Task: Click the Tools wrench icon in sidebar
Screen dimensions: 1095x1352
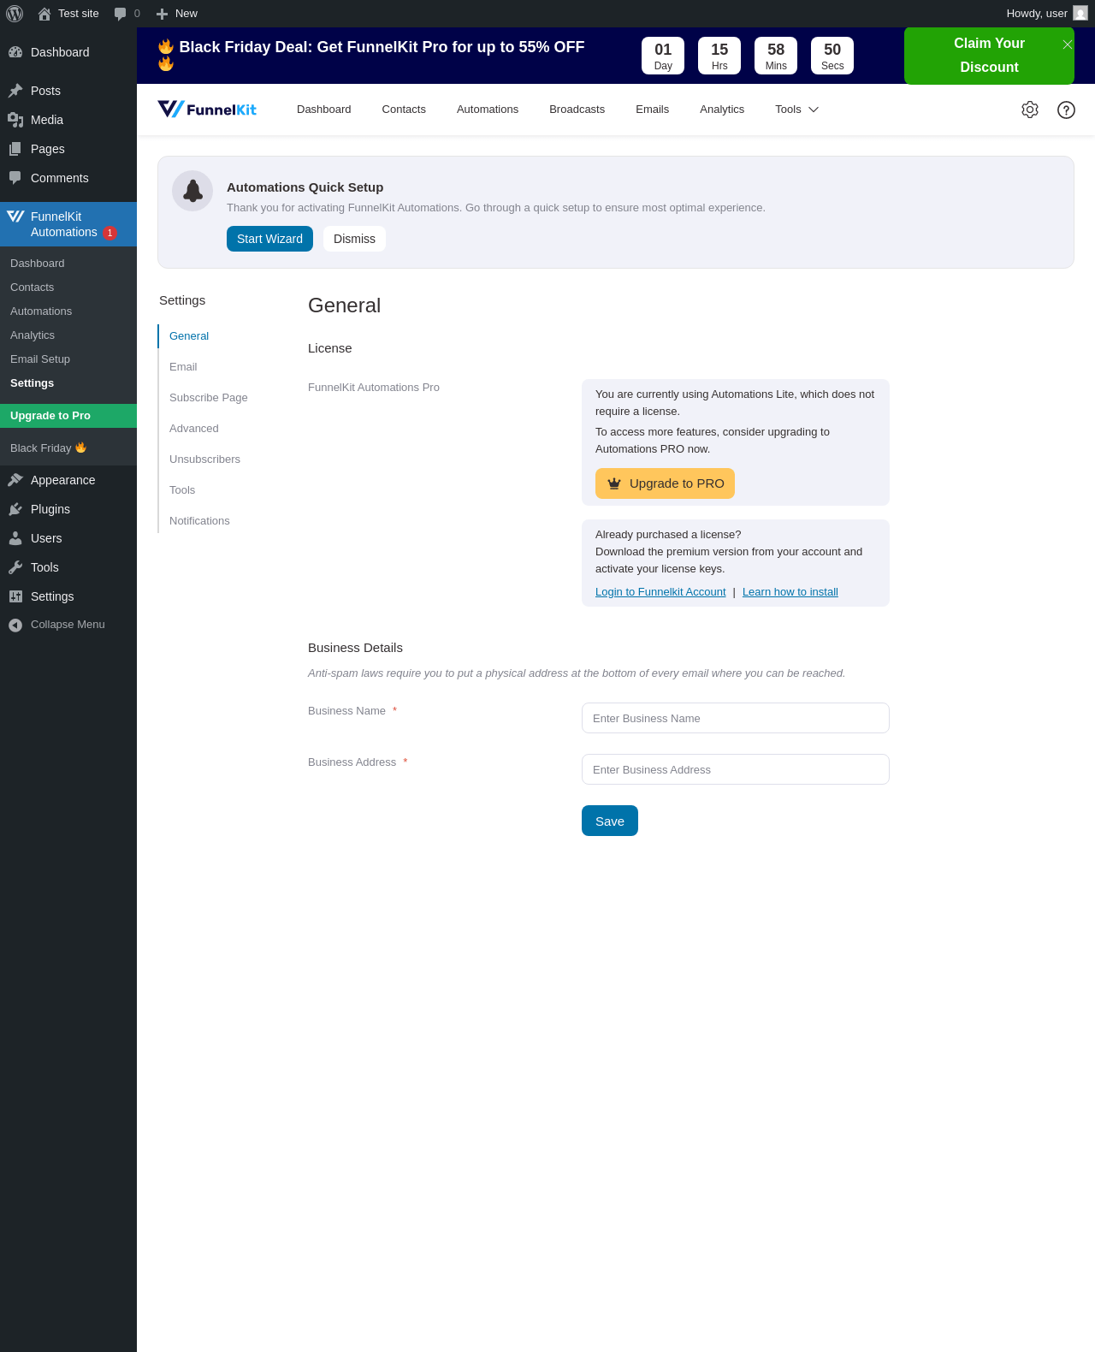Action: 15,567
